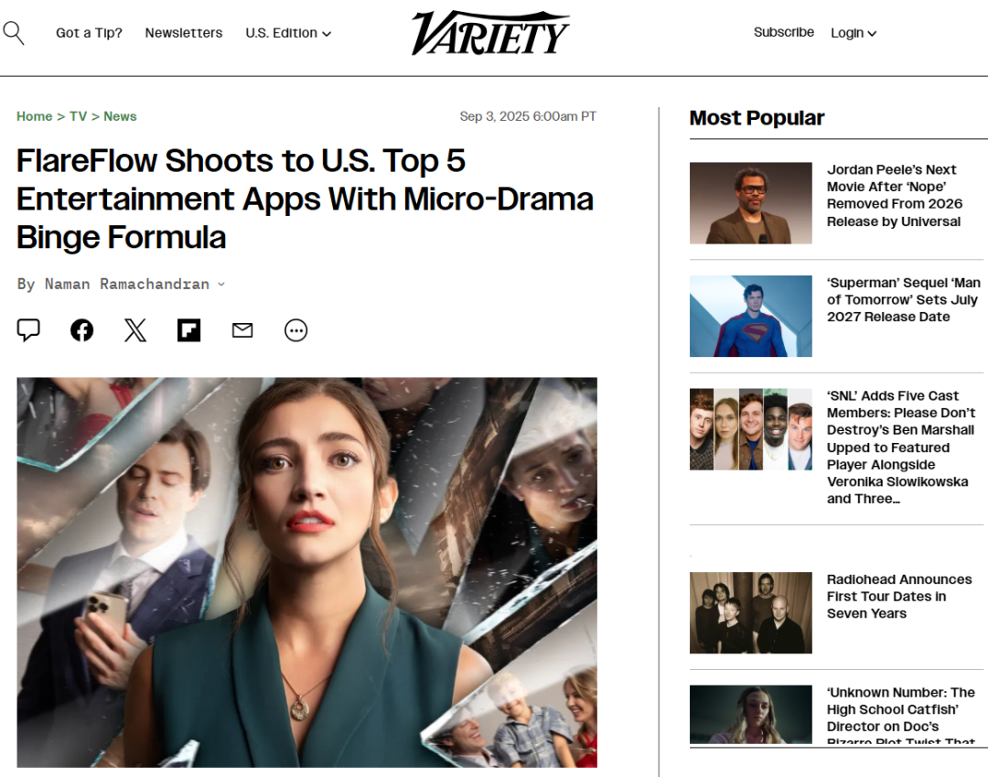
Task: Go to News breadcrumb
Action: point(120,116)
